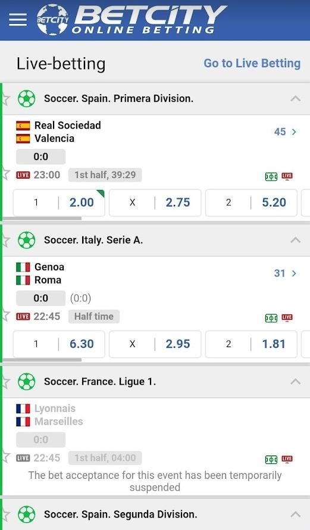Open the hamburger menu
310x530 pixels.
click(x=18, y=20)
